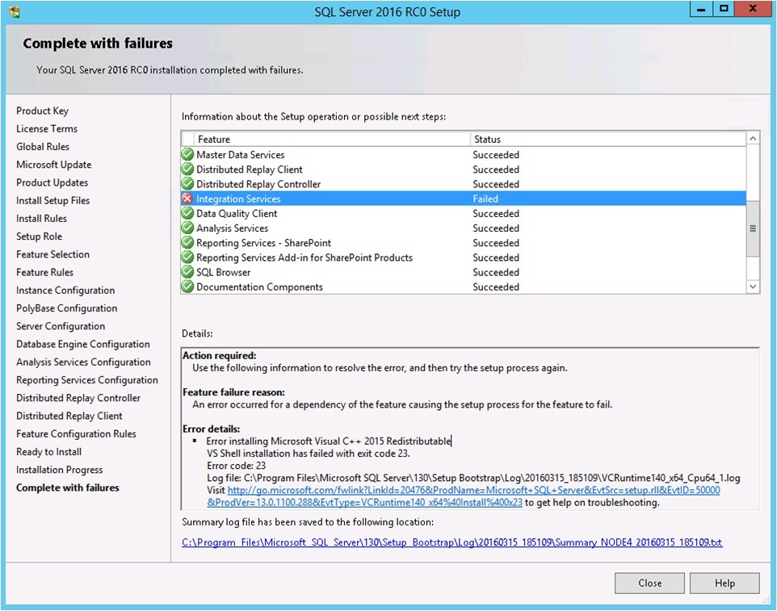
Task: Close the setup window with the red X
Action: click(x=753, y=9)
